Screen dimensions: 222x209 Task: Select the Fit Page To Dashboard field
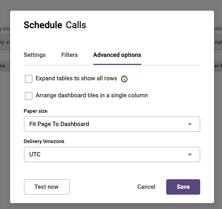112,124
